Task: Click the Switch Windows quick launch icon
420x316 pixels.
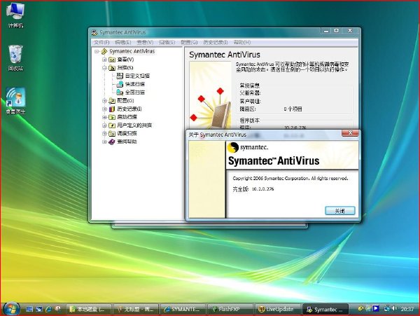Action: 38,309
